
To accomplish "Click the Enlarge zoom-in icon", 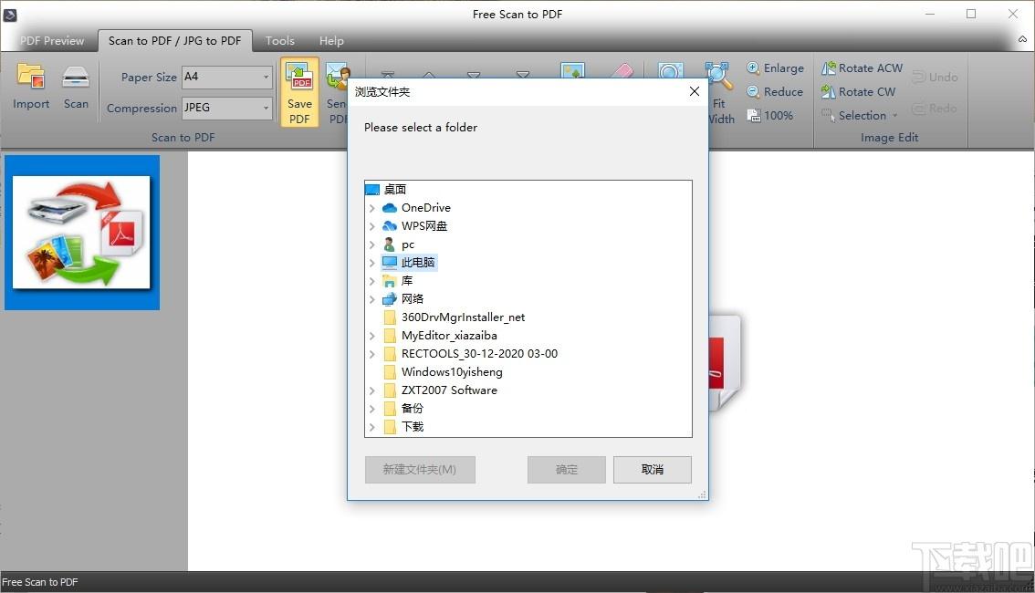I will (x=753, y=68).
